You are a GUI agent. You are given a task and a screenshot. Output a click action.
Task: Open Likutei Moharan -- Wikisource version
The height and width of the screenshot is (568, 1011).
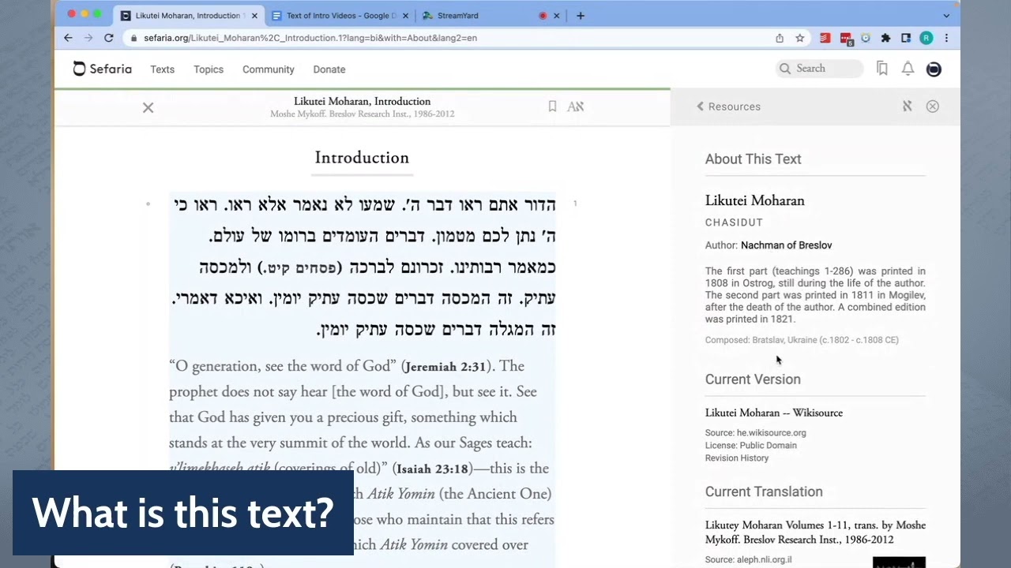pyautogui.click(x=773, y=413)
